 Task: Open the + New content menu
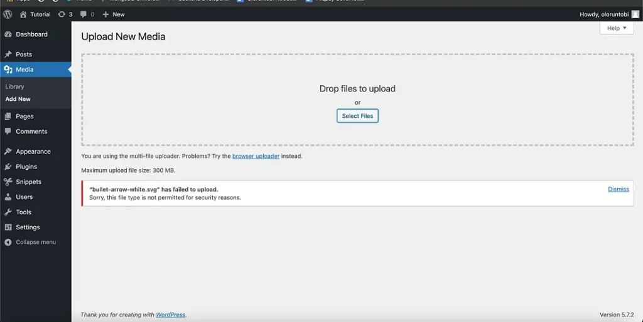tap(114, 14)
